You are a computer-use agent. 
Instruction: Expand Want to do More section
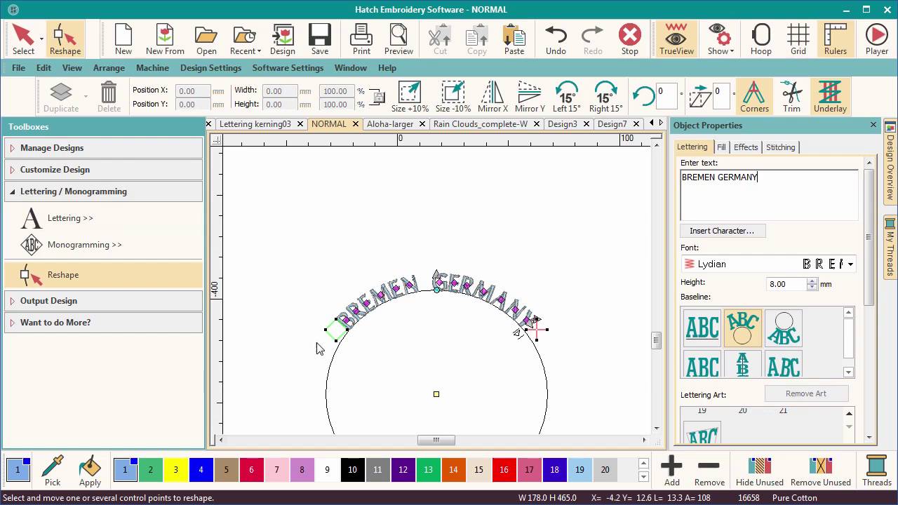103,323
